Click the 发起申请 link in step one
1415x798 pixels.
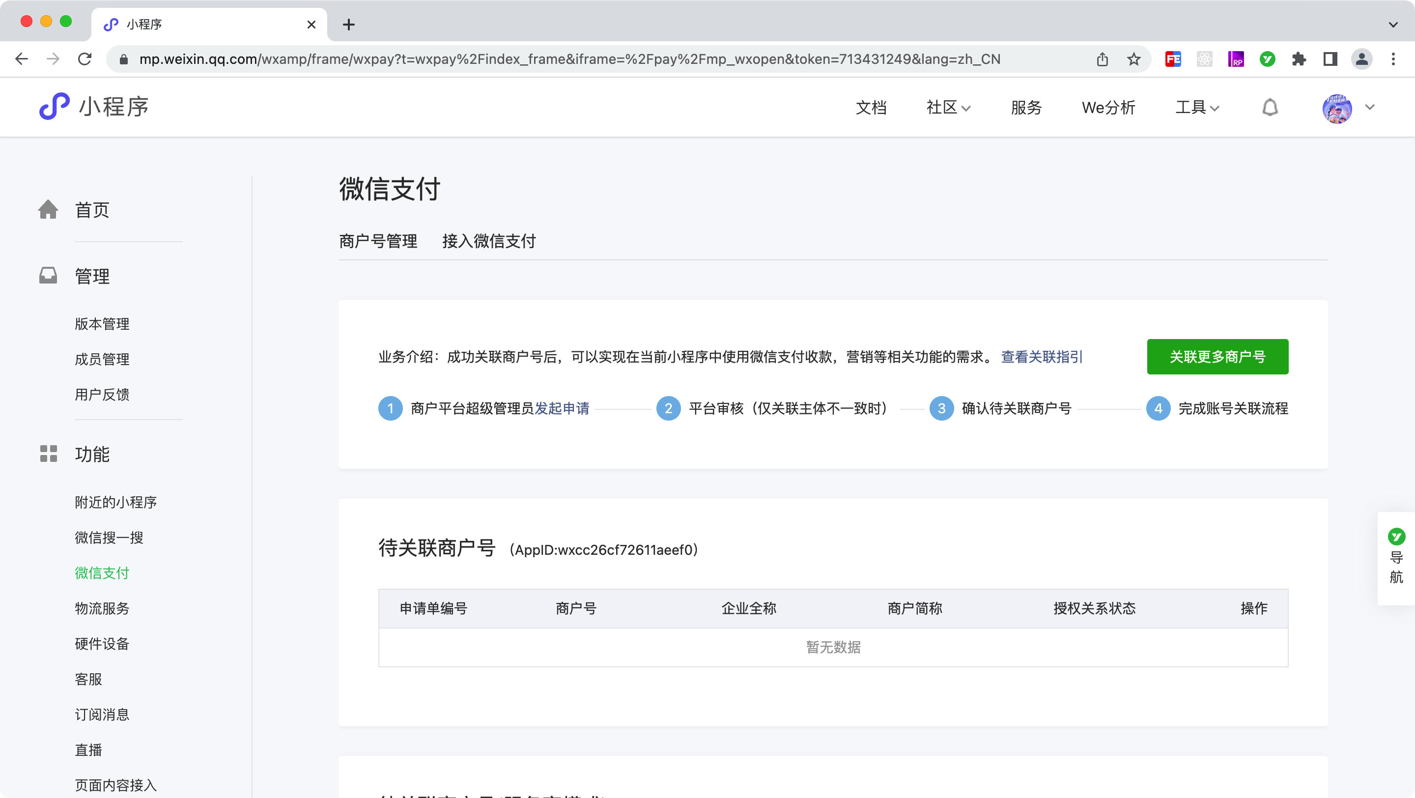tap(562, 408)
